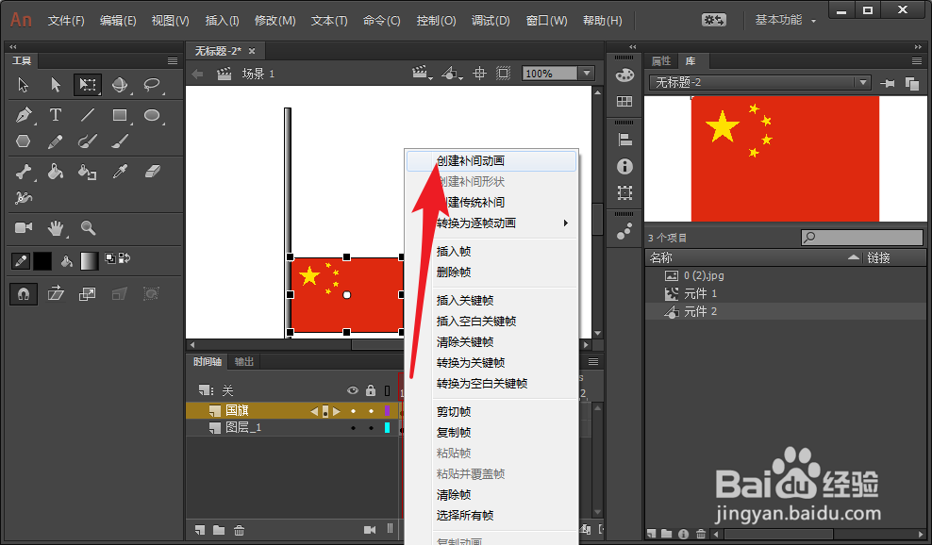Click the stage vertical scrollbar thumb
932x545 pixels.
click(597, 220)
